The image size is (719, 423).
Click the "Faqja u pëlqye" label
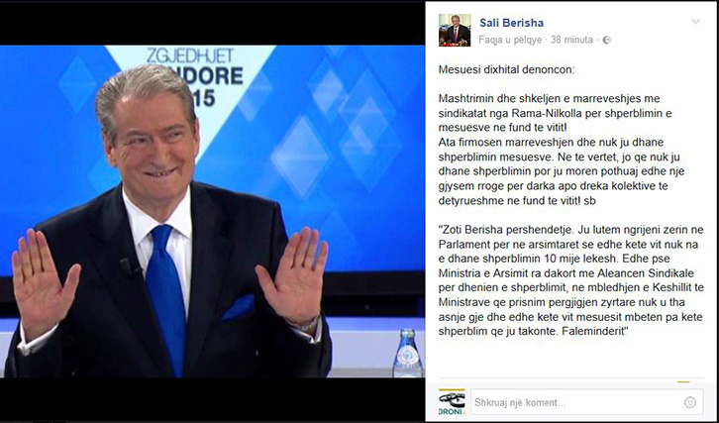510,41
